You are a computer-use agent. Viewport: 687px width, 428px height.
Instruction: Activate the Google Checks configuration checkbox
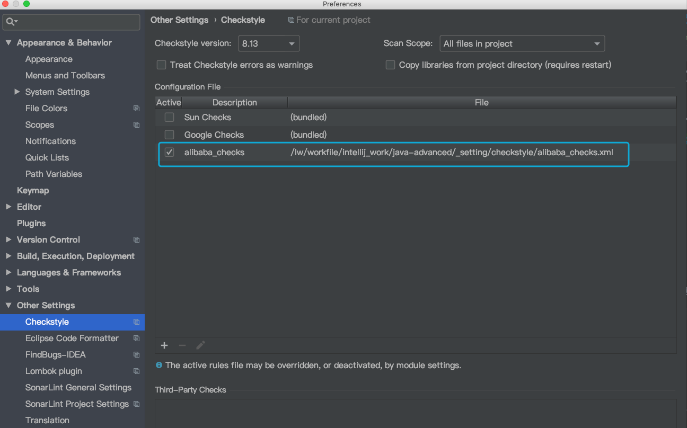click(x=169, y=135)
